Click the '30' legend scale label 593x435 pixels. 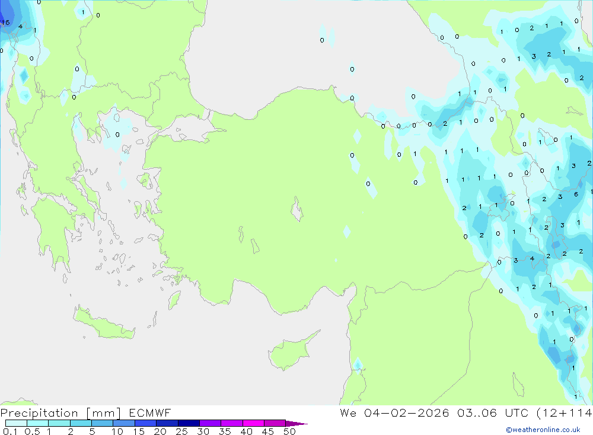(x=203, y=431)
